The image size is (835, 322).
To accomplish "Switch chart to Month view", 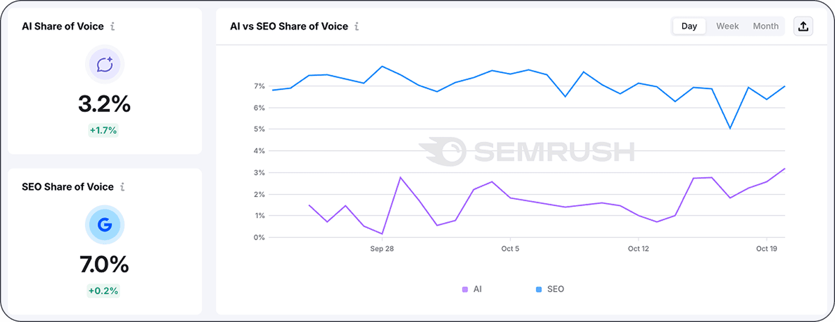I will [766, 26].
